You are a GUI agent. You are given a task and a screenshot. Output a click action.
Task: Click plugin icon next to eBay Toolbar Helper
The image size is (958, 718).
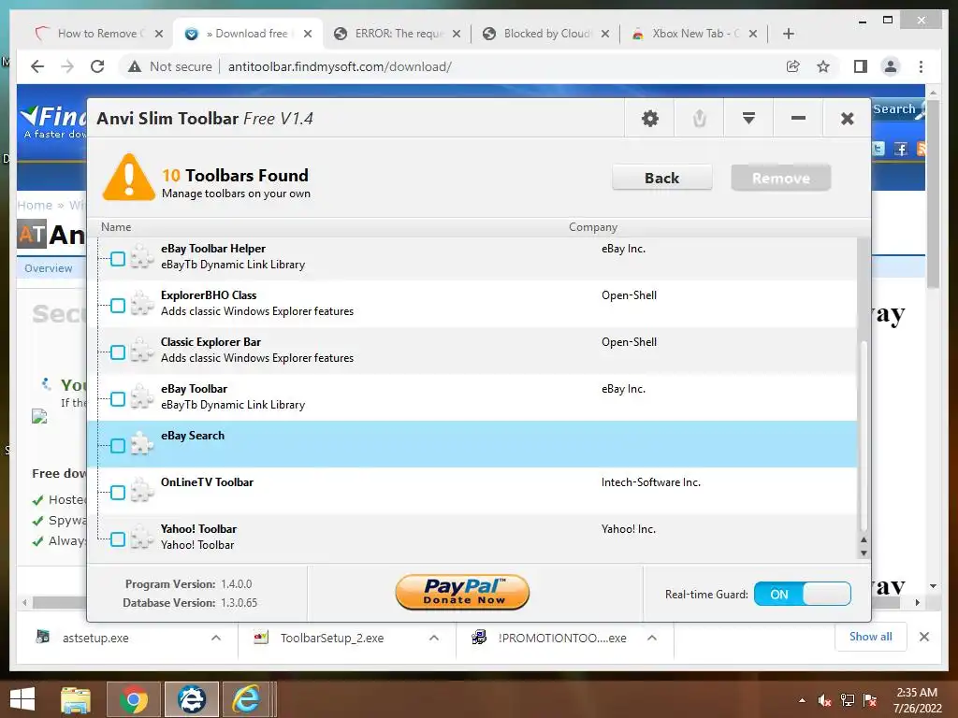(x=142, y=256)
